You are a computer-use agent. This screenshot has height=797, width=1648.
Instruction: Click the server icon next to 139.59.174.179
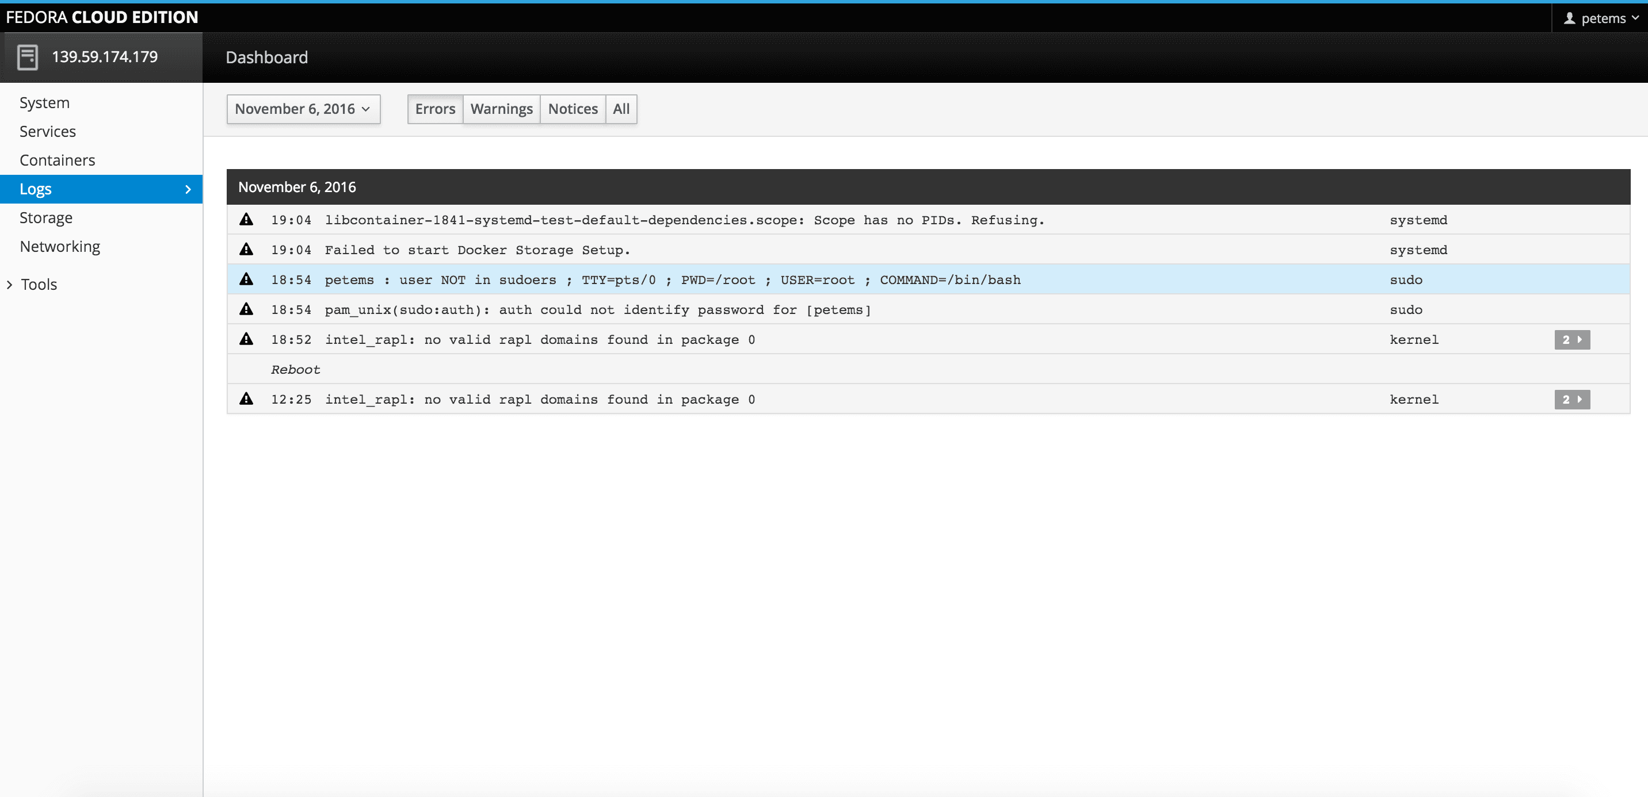coord(27,57)
